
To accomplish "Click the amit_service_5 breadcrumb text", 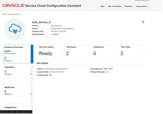I will pyautogui.click(x=15, y=14).
